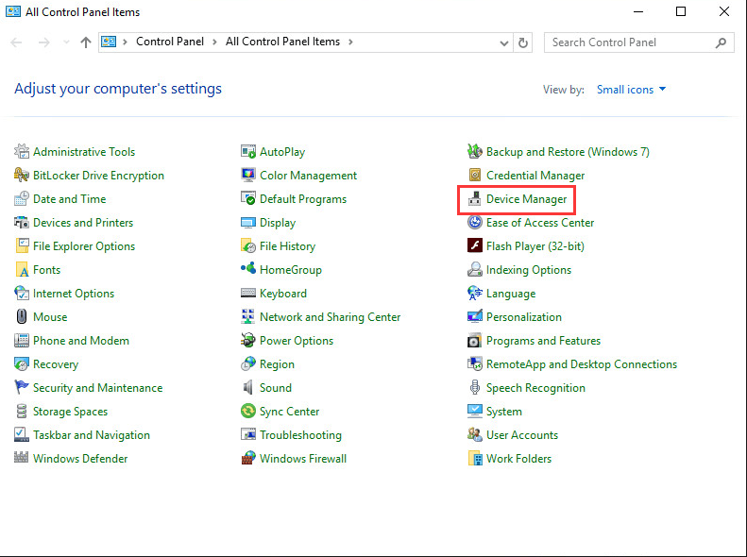Click the Credential Manager safe icon
The width and height of the screenshot is (747, 557).
pos(475,176)
